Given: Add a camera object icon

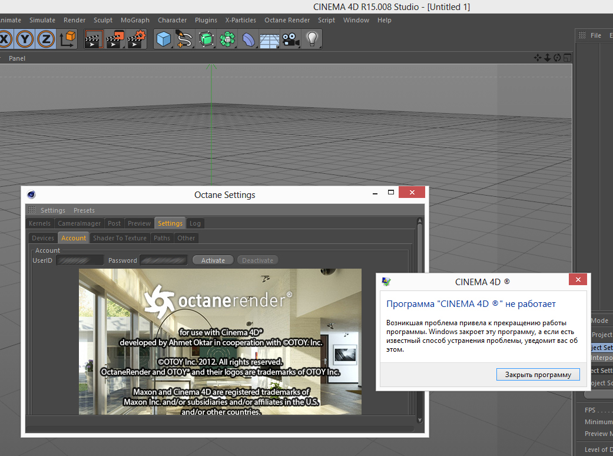Looking at the screenshot, I should [x=290, y=39].
